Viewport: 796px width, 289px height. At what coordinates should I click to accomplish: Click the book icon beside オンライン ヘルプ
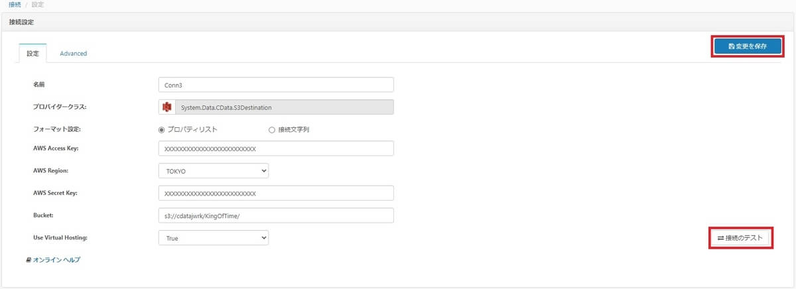click(29, 260)
